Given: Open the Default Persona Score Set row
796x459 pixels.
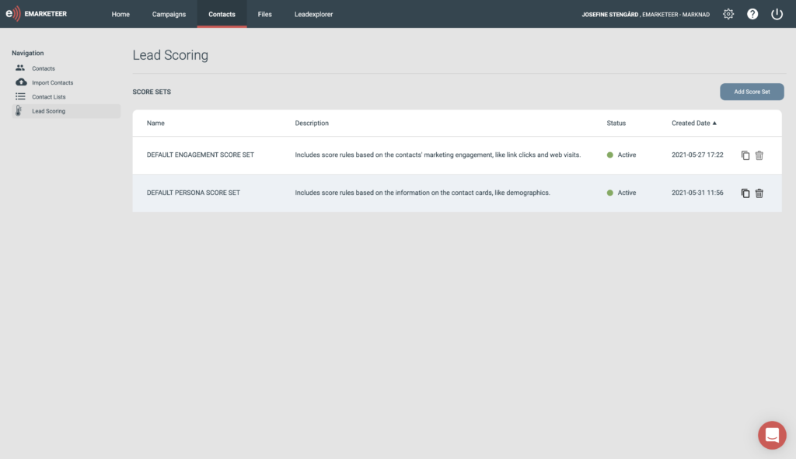Looking at the screenshot, I should click(457, 193).
